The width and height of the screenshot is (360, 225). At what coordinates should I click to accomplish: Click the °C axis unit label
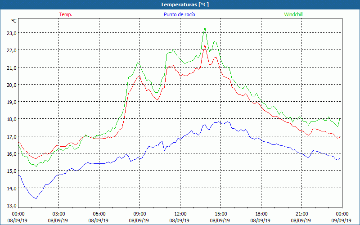click(14, 21)
